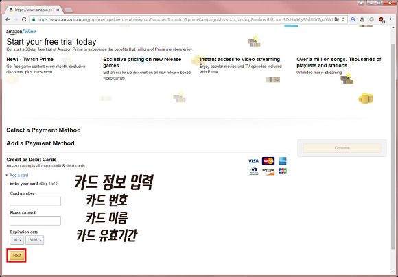Click the Discover card logo
The width and height of the screenshot is (398, 277).
pos(268,171)
